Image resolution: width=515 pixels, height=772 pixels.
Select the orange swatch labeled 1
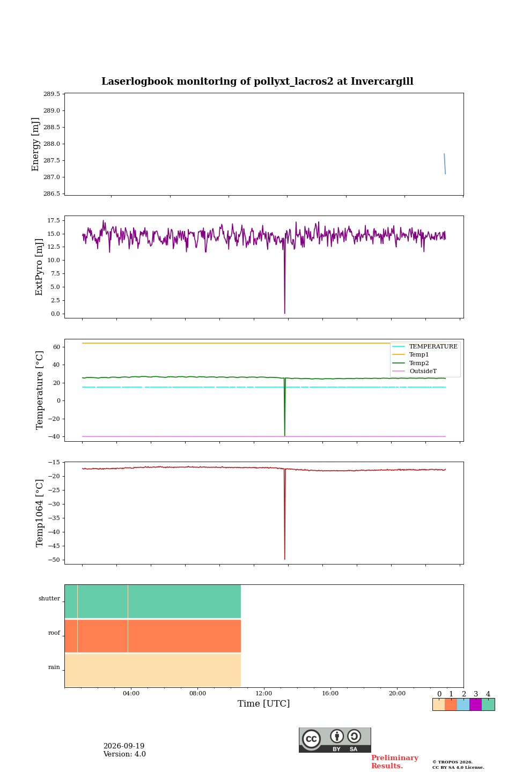click(451, 704)
